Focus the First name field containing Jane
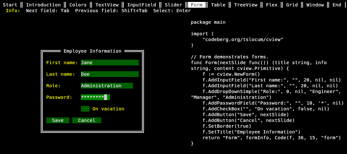Screen dimensions: 347x154 click(110, 63)
